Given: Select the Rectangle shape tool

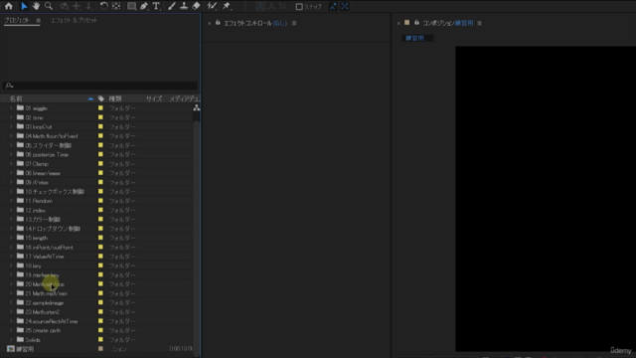Looking at the screenshot, I should pyautogui.click(x=132, y=6).
